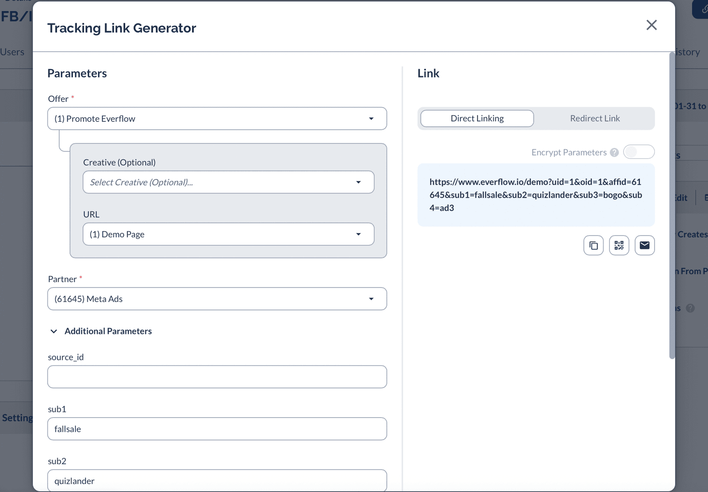Open the URL Demo Page dropdown
The width and height of the screenshot is (708, 492).
(229, 234)
